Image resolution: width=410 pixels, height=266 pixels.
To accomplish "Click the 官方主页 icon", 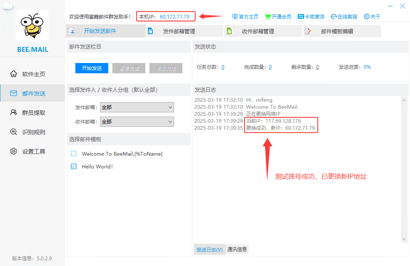I will [x=235, y=17].
